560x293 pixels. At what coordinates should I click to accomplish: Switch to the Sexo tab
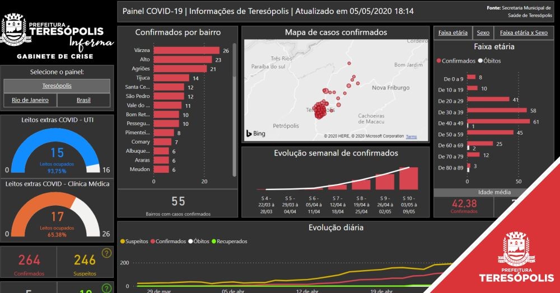pyautogui.click(x=483, y=33)
